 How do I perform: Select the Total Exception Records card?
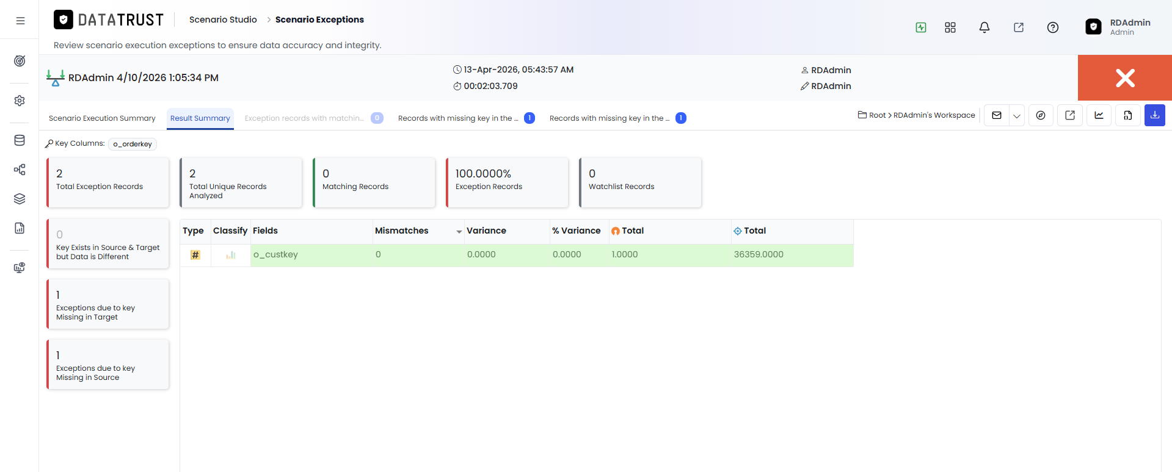[108, 182]
